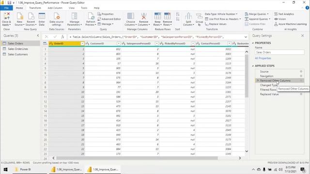Click Use First Row as Headers
This screenshot has height=174, width=310.
tap(223, 19)
